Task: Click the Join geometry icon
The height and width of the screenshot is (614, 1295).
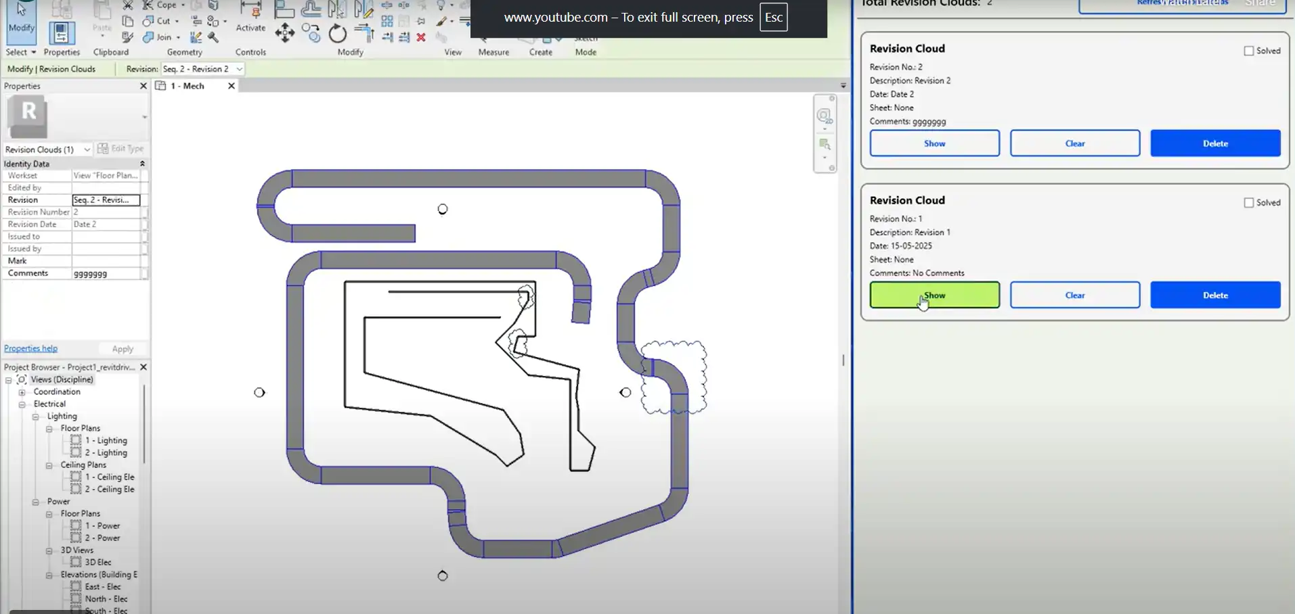Action: pos(149,37)
